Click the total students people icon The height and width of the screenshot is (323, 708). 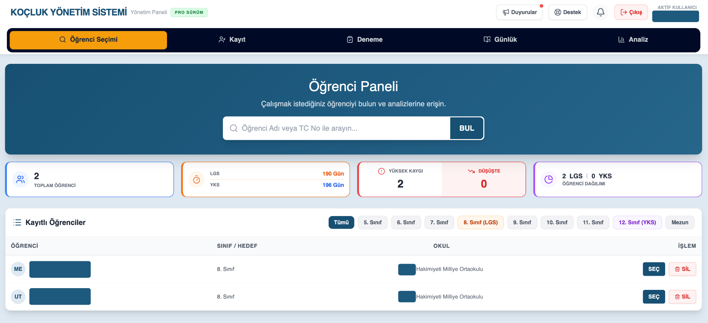click(x=20, y=179)
